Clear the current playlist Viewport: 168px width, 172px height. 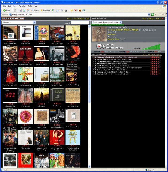pyautogui.click(x=158, y=55)
